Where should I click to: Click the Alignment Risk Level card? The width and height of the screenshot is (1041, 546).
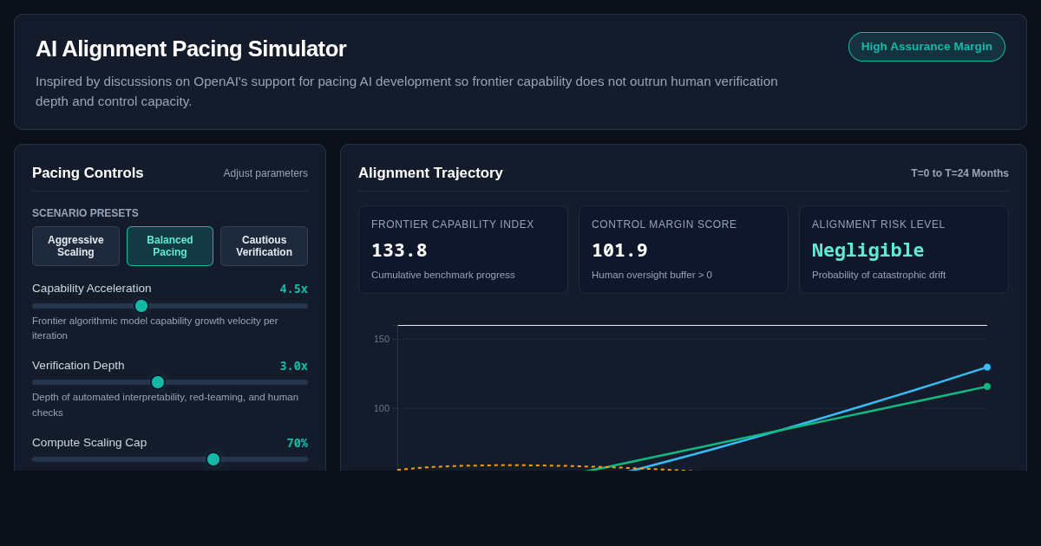click(x=904, y=250)
